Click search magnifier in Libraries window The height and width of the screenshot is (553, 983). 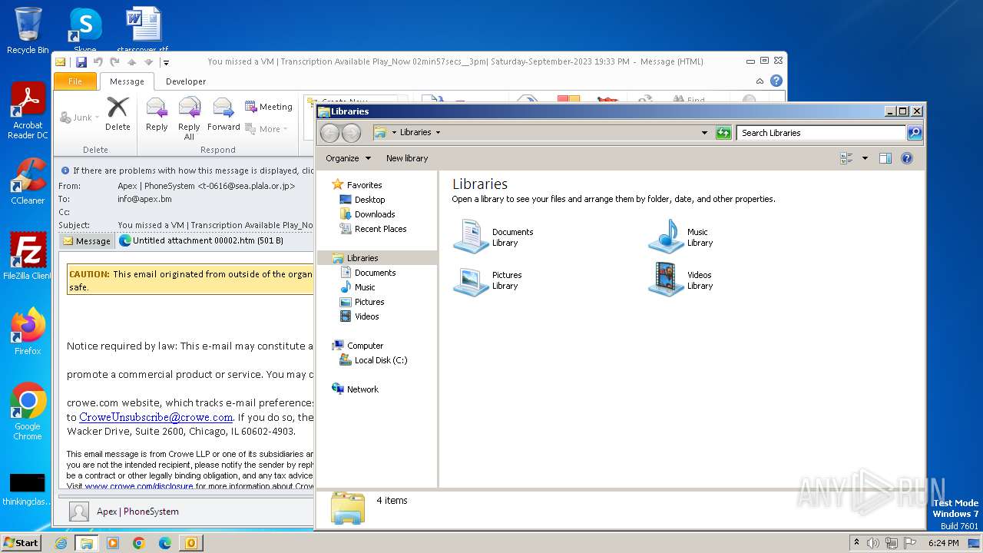point(914,133)
